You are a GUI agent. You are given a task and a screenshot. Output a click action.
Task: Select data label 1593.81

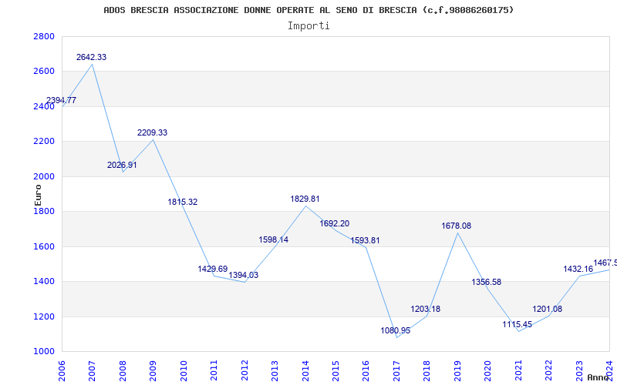(x=365, y=240)
